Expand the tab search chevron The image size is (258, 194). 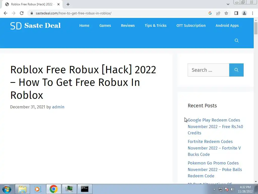228,4
